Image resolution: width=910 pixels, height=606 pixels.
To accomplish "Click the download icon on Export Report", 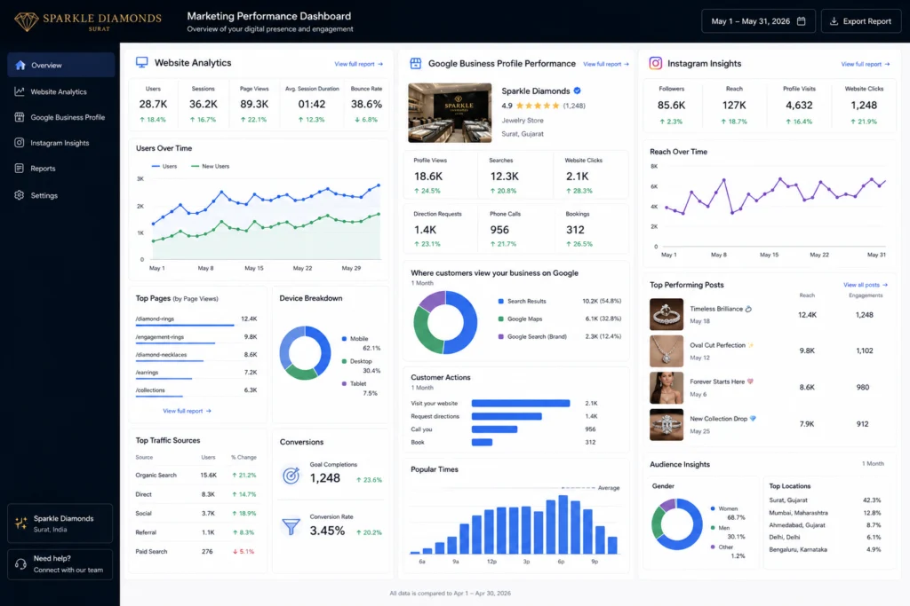I will [x=834, y=21].
